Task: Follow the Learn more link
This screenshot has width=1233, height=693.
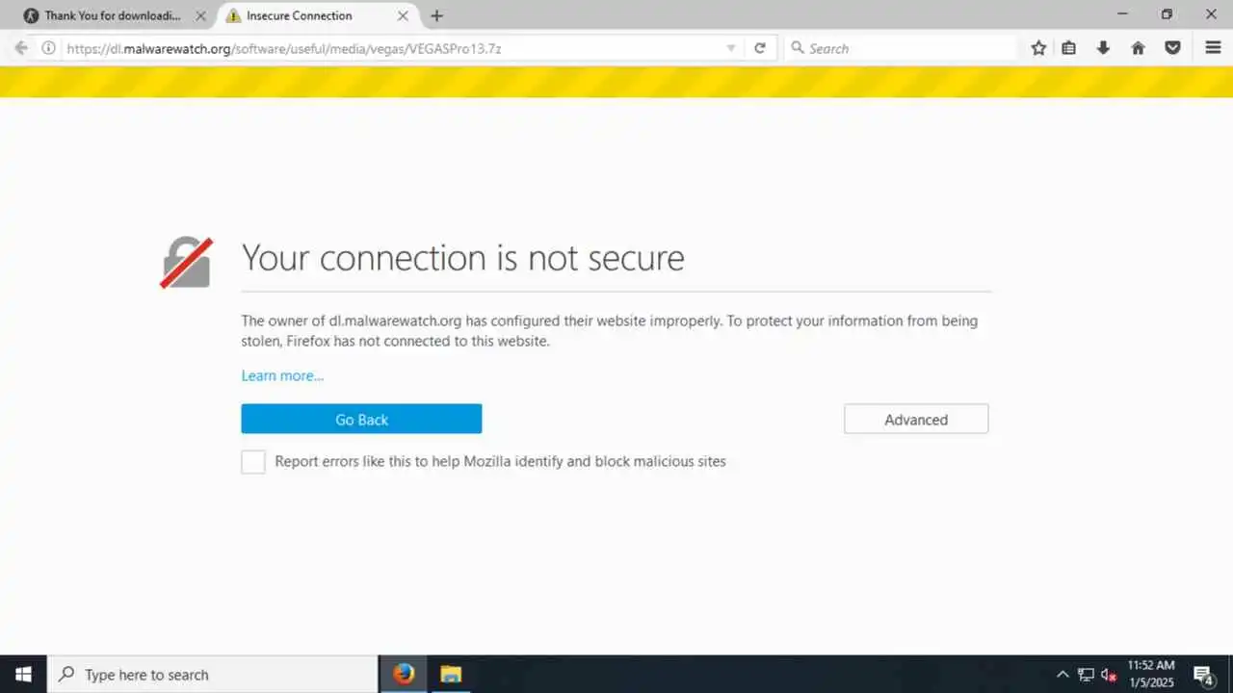Action: coord(282,375)
